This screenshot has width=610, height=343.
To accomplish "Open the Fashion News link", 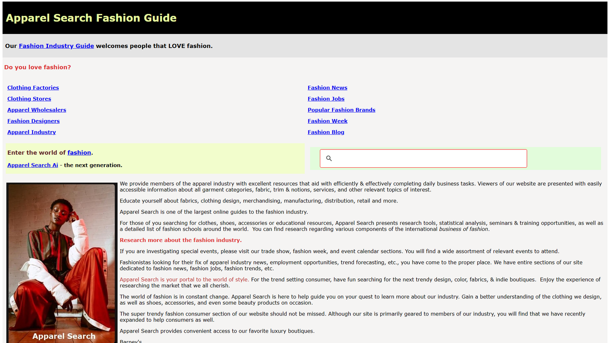I will [327, 88].
